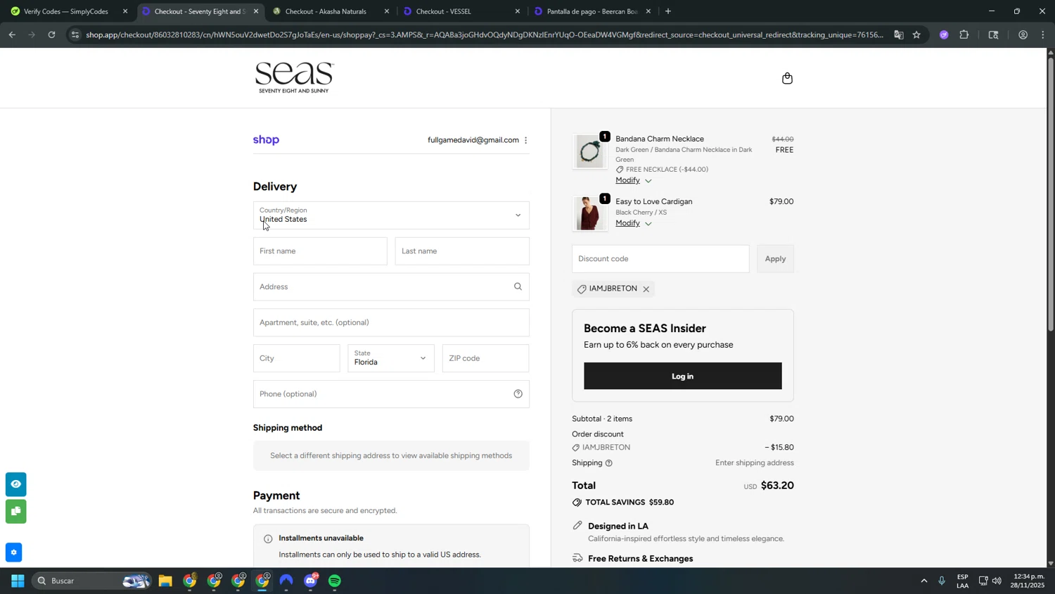
Task: Click the Log in button
Action: coord(682,377)
